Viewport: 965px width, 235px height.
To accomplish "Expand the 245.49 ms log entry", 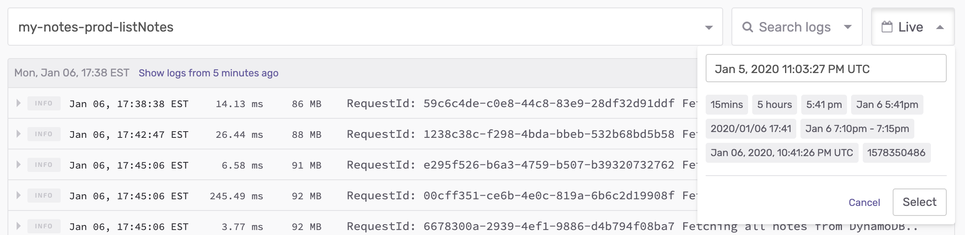I will (18, 195).
